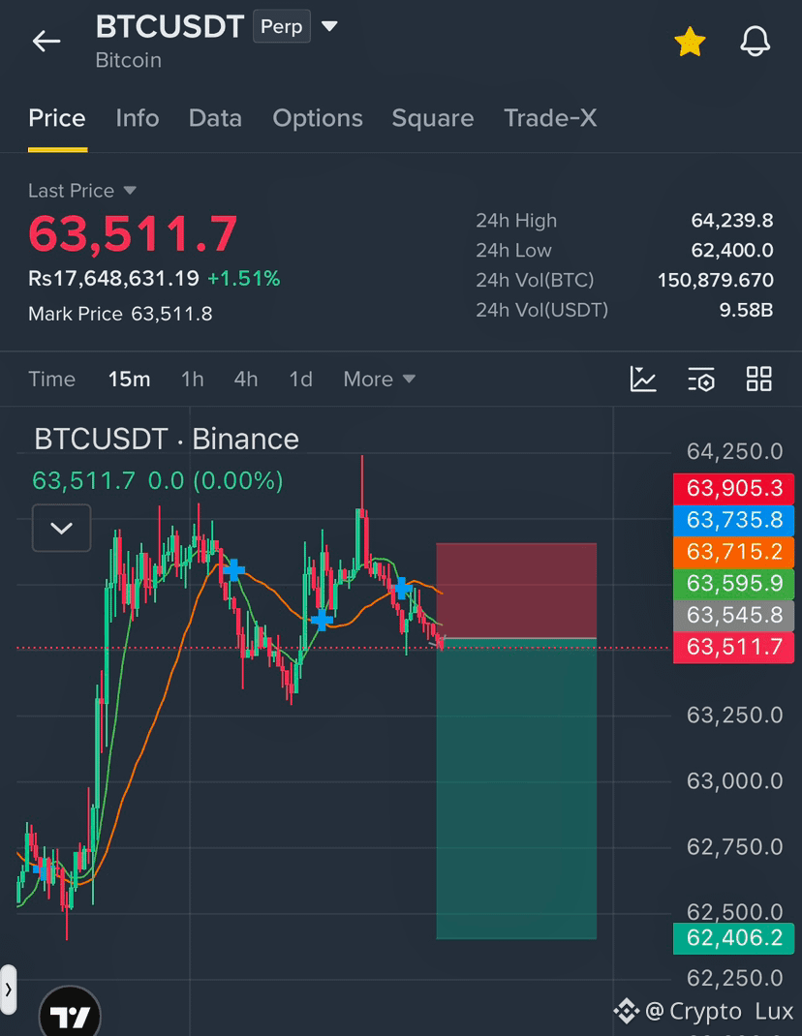Click the 24h Vol(USDT) value 9.58B
This screenshot has width=802, height=1036.
(747, 310)
